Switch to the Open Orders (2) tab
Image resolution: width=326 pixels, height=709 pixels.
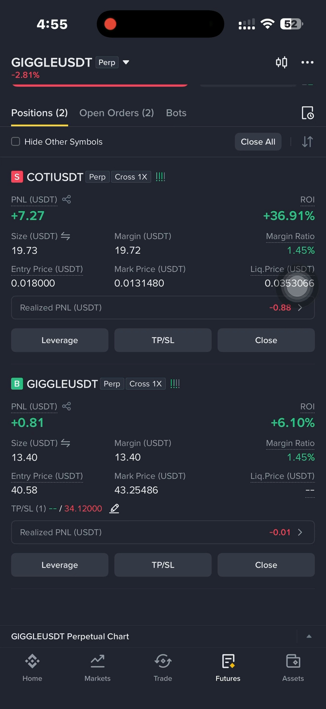pos(117,113)
